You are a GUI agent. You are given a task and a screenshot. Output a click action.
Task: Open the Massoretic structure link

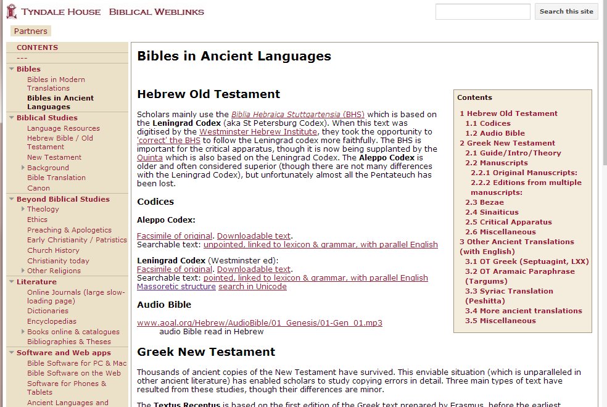176,287
